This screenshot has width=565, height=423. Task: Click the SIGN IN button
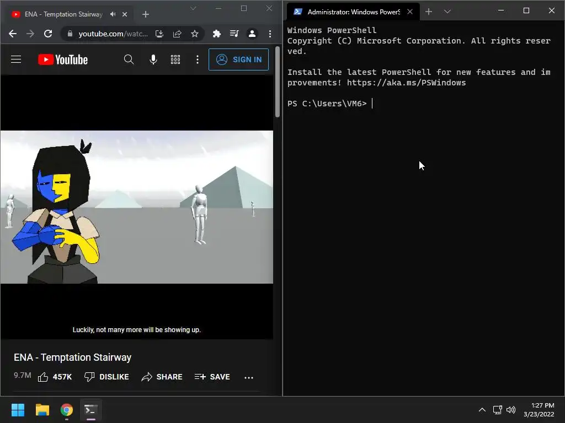(238, 59)
